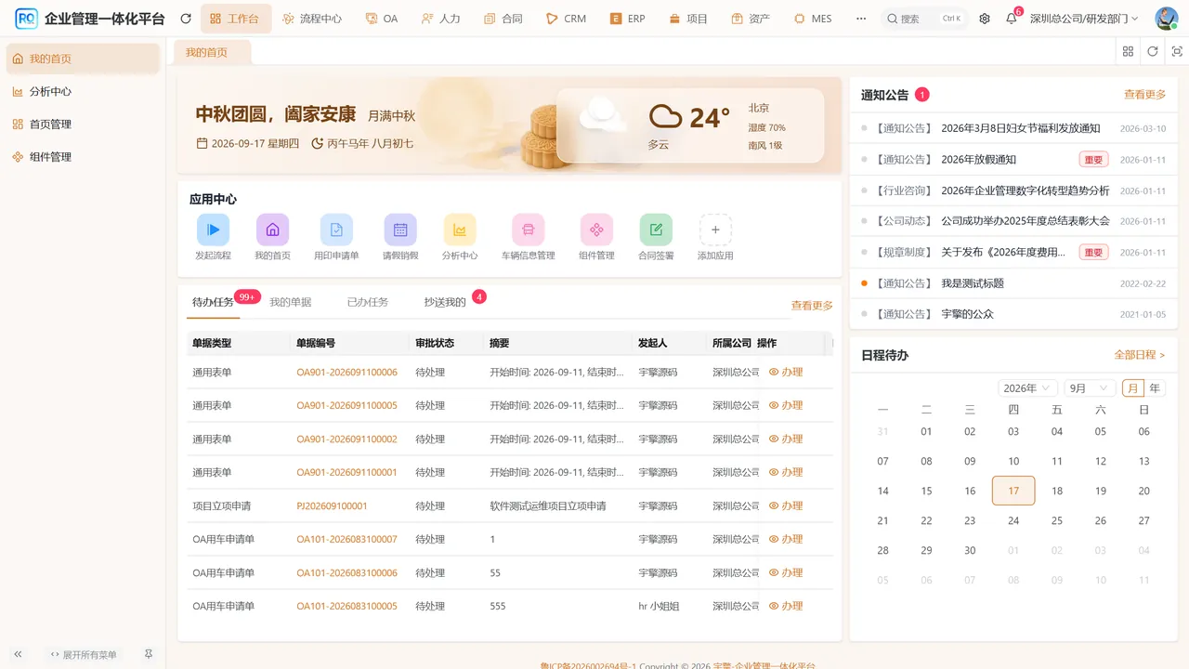Collapse the sidebar with double-arrow icon
This screenshot has width=1189, height=669.
(18, 654)
